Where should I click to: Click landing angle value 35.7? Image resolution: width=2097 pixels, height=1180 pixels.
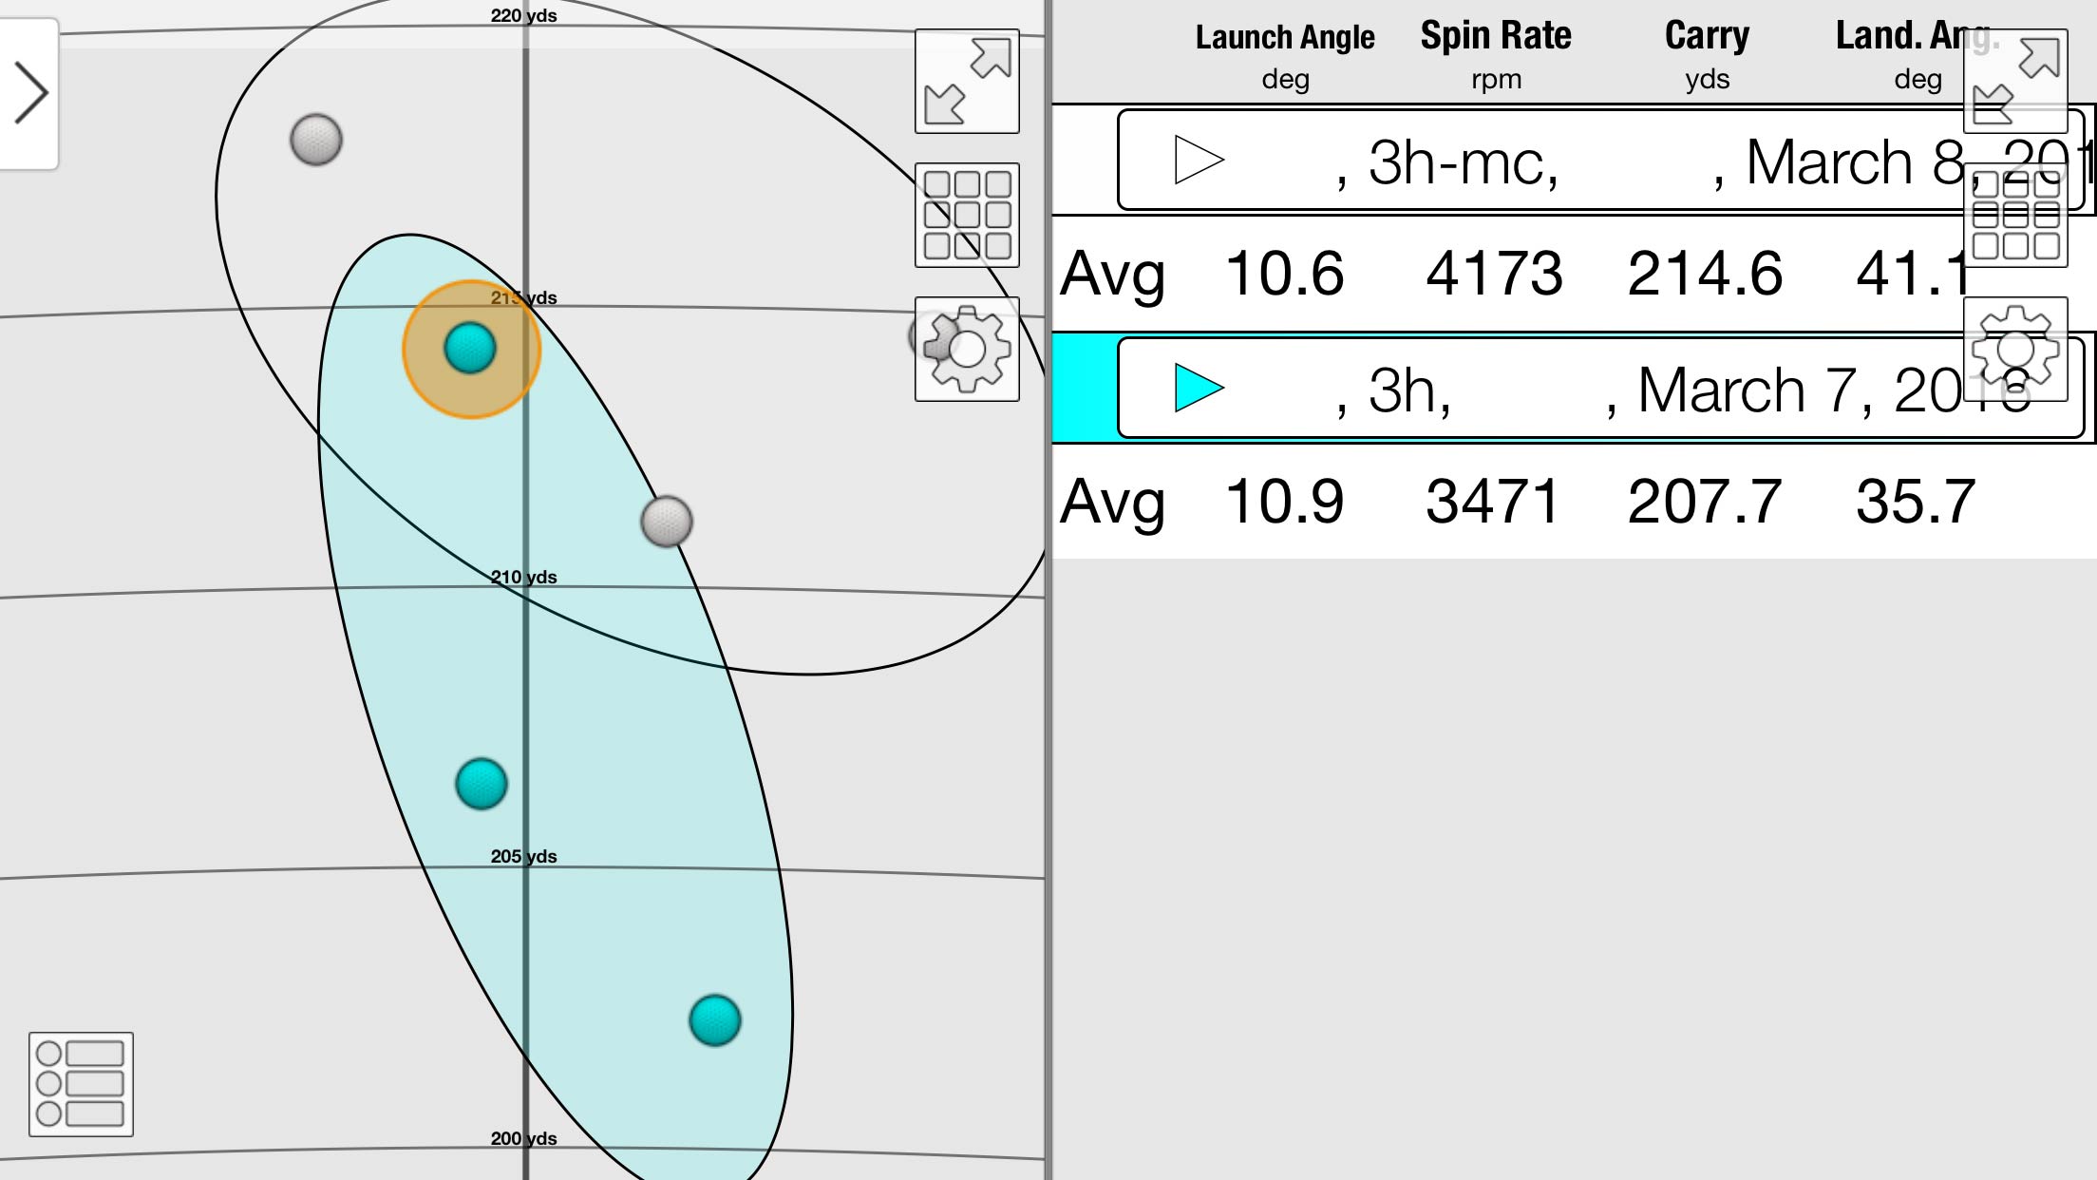[x=1916, y=502]
